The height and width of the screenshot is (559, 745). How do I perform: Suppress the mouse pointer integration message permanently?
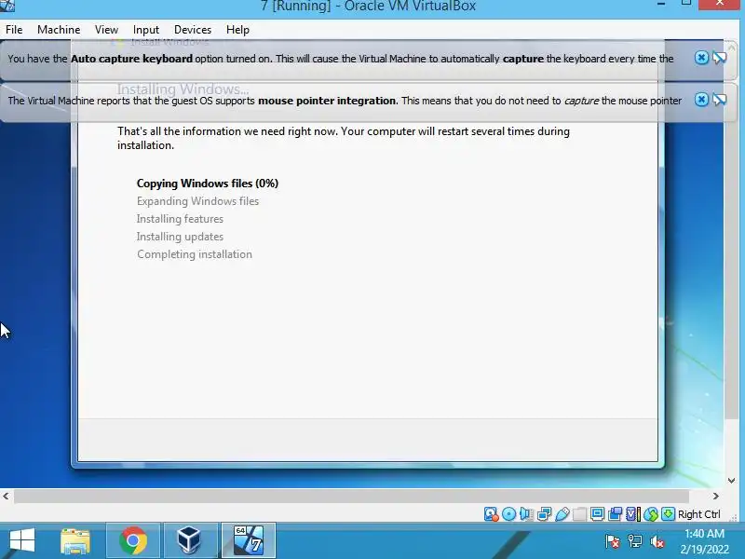[x=719, y=100]
